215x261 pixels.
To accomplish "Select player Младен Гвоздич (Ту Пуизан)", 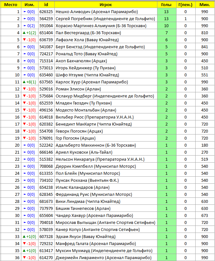I will click(84, 103).
